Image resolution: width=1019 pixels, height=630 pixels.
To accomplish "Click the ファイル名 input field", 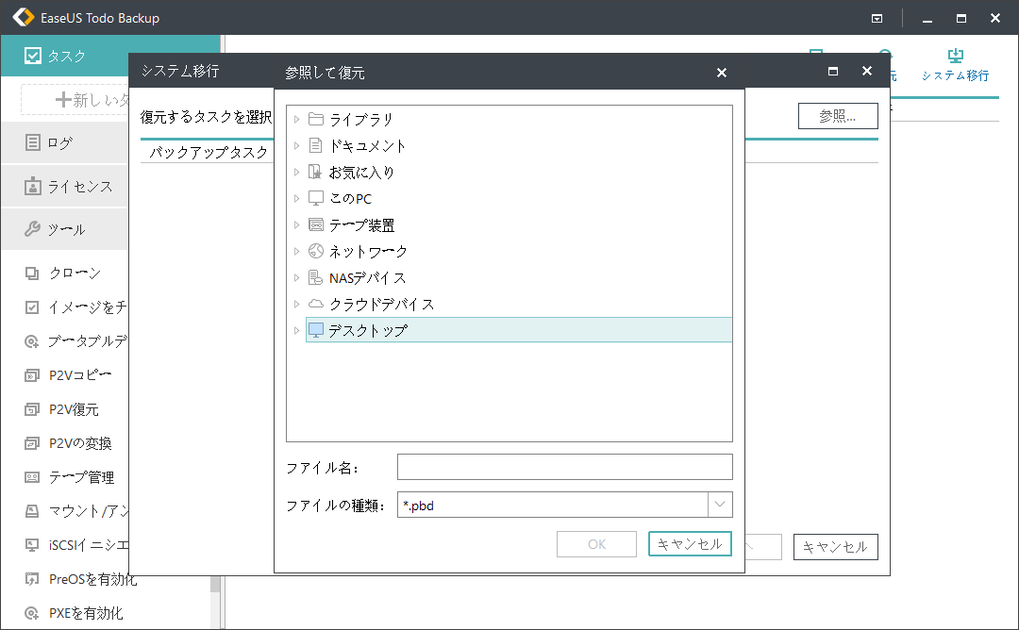I will coord(565,467).
